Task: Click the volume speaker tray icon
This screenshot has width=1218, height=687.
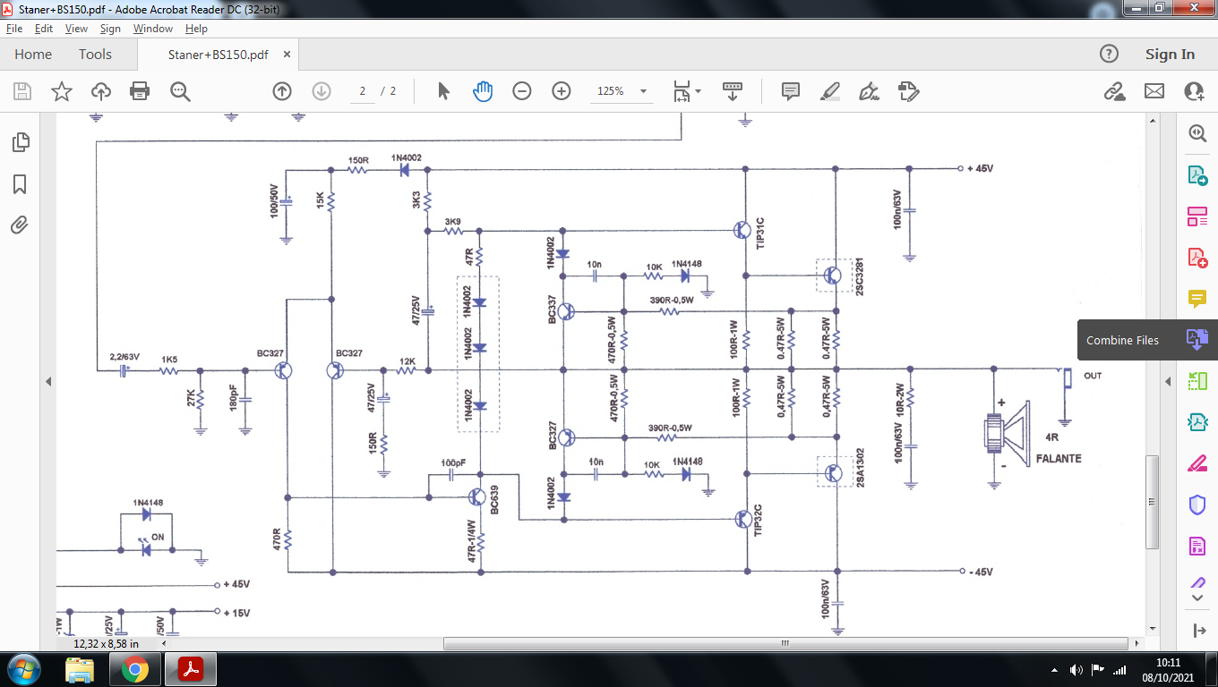Action: point(1076,670)
